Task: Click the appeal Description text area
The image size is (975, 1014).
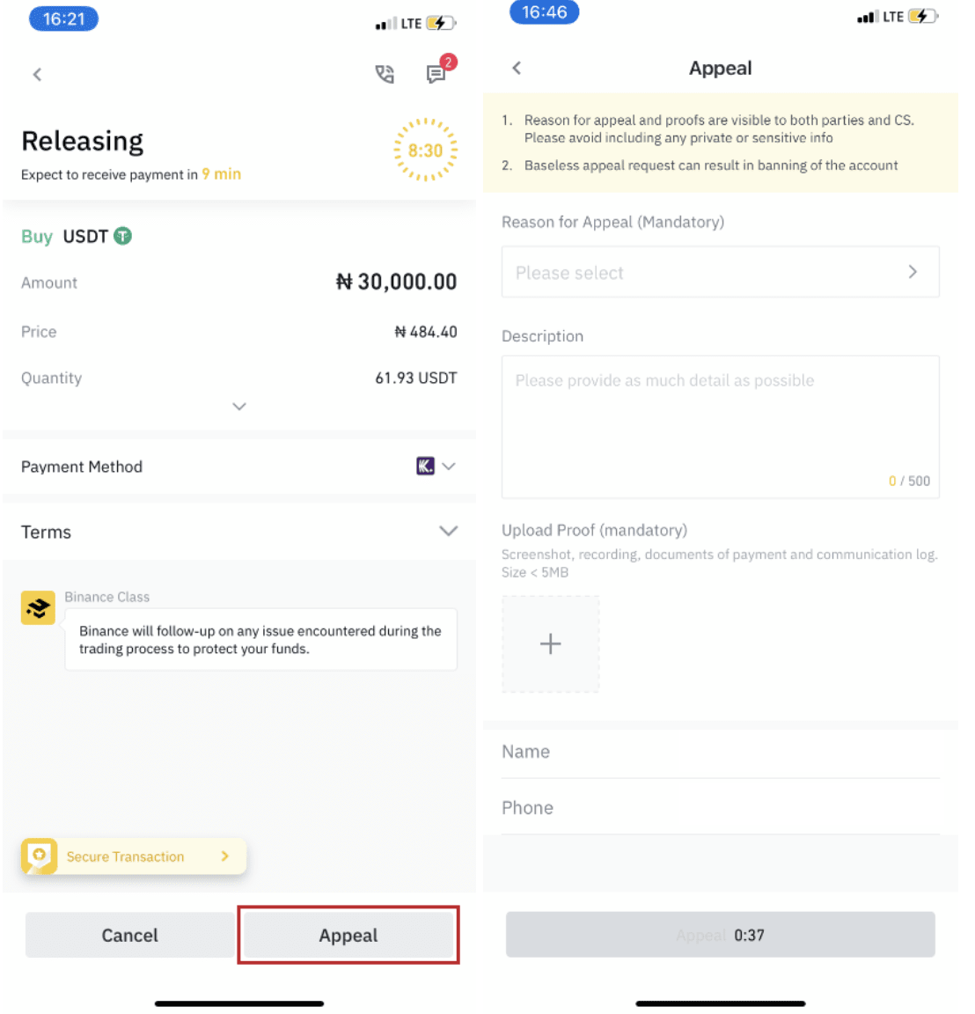Action: (x=720, y=414)
